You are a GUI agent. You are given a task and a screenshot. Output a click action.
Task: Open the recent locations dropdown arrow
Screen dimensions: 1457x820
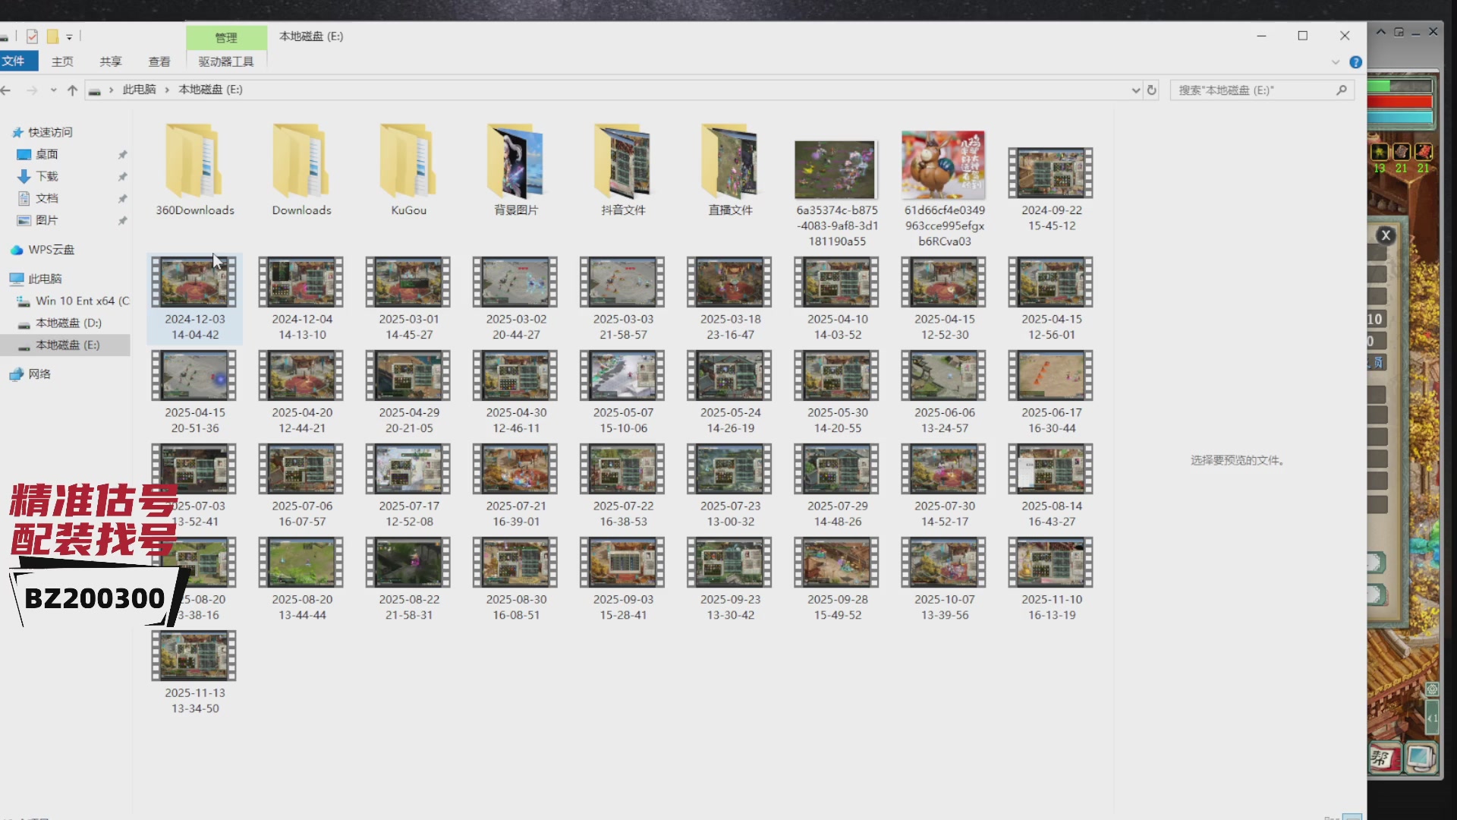pos(53,90)
